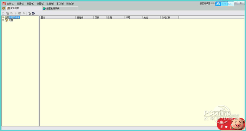Click the red SSReader application logo
The height and width of the screenshot is (131, 246).
pyautogui.click(x=4, y=4)
